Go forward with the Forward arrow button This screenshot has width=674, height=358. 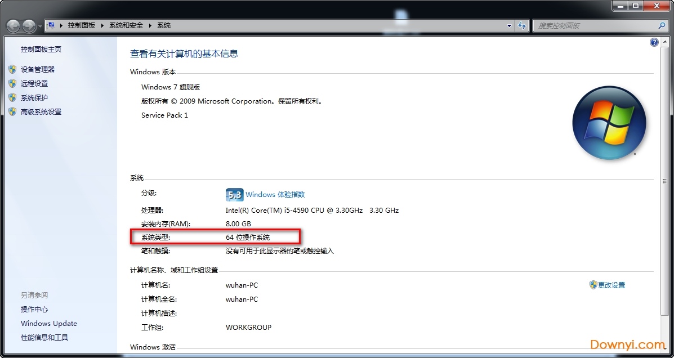(x=29, y=26)
